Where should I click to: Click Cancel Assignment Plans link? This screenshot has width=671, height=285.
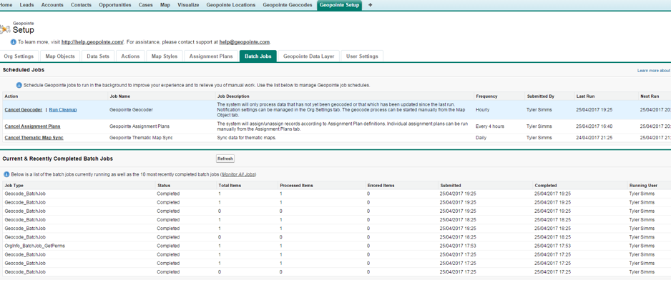[x=32, y=126]
